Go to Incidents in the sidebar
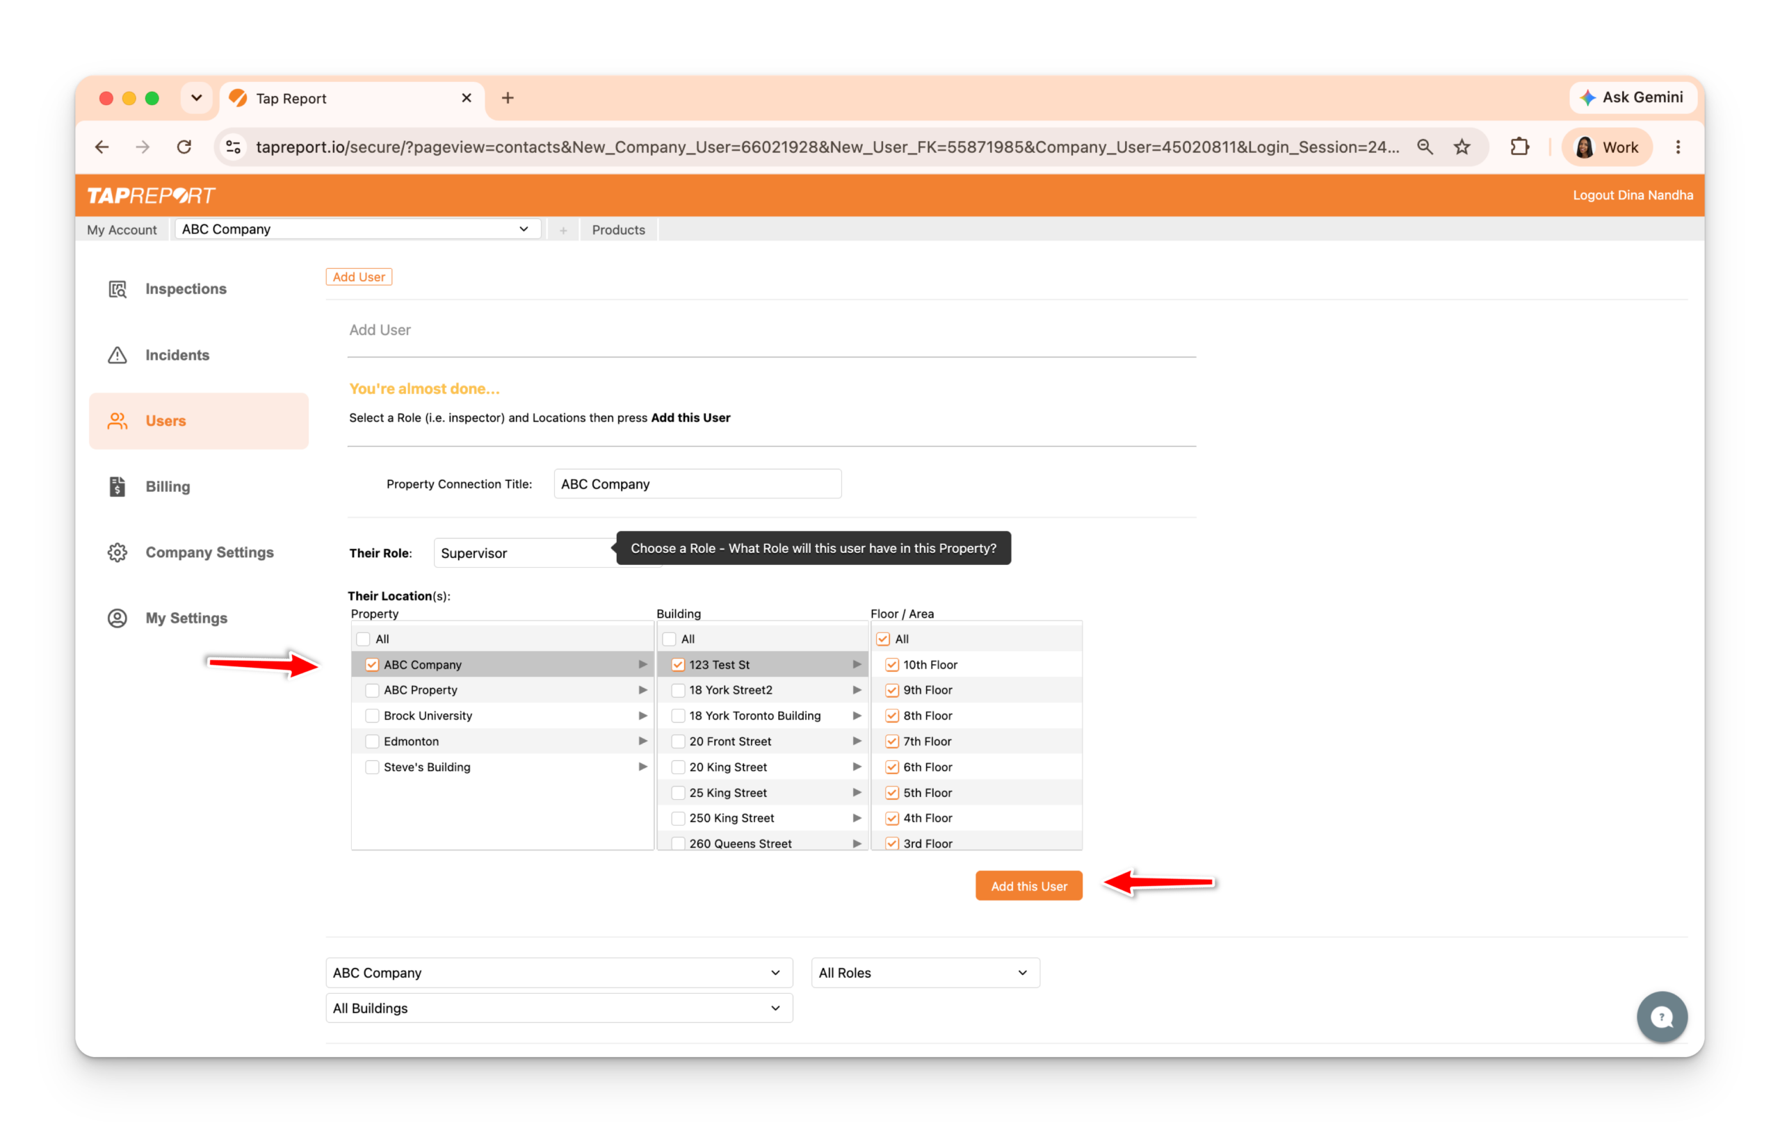The height and width of the screenshot is (1132, 1780). (x=177, y=354)
